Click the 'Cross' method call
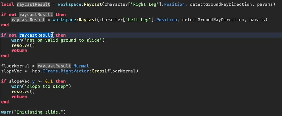This screenshot has width=282, height=116. click(98, 71)
